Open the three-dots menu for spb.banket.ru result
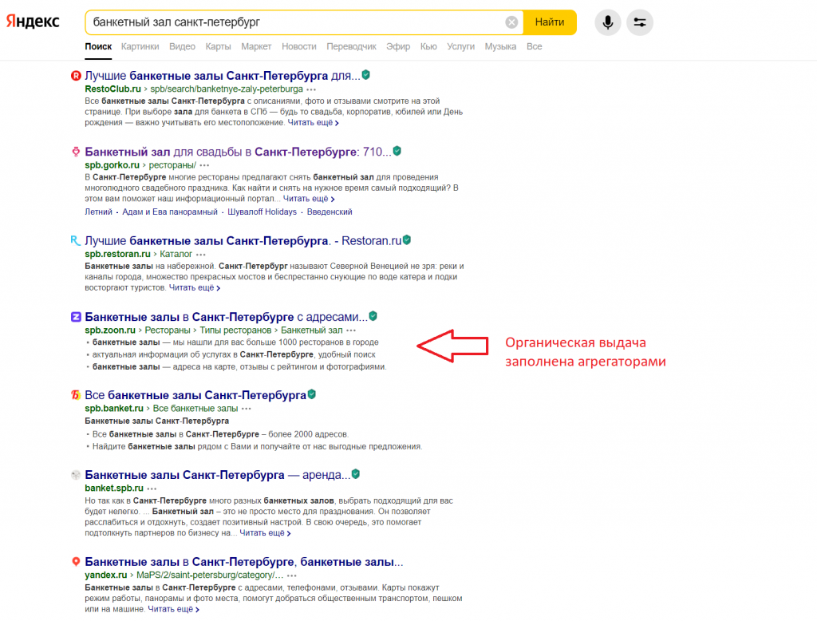817x621 pixels. click(247, 409)
